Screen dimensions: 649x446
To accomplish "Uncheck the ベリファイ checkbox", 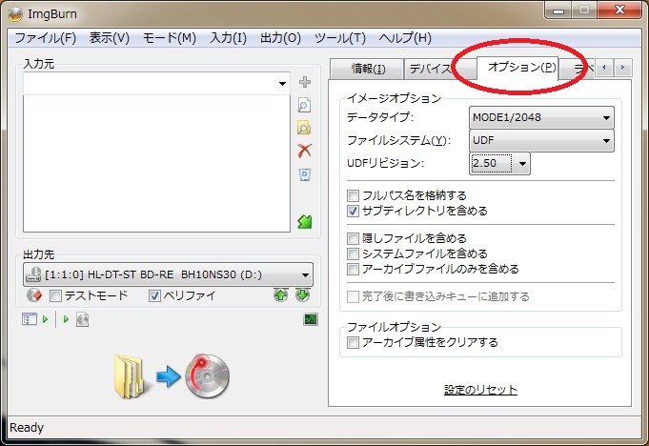I will click(154, 295).
